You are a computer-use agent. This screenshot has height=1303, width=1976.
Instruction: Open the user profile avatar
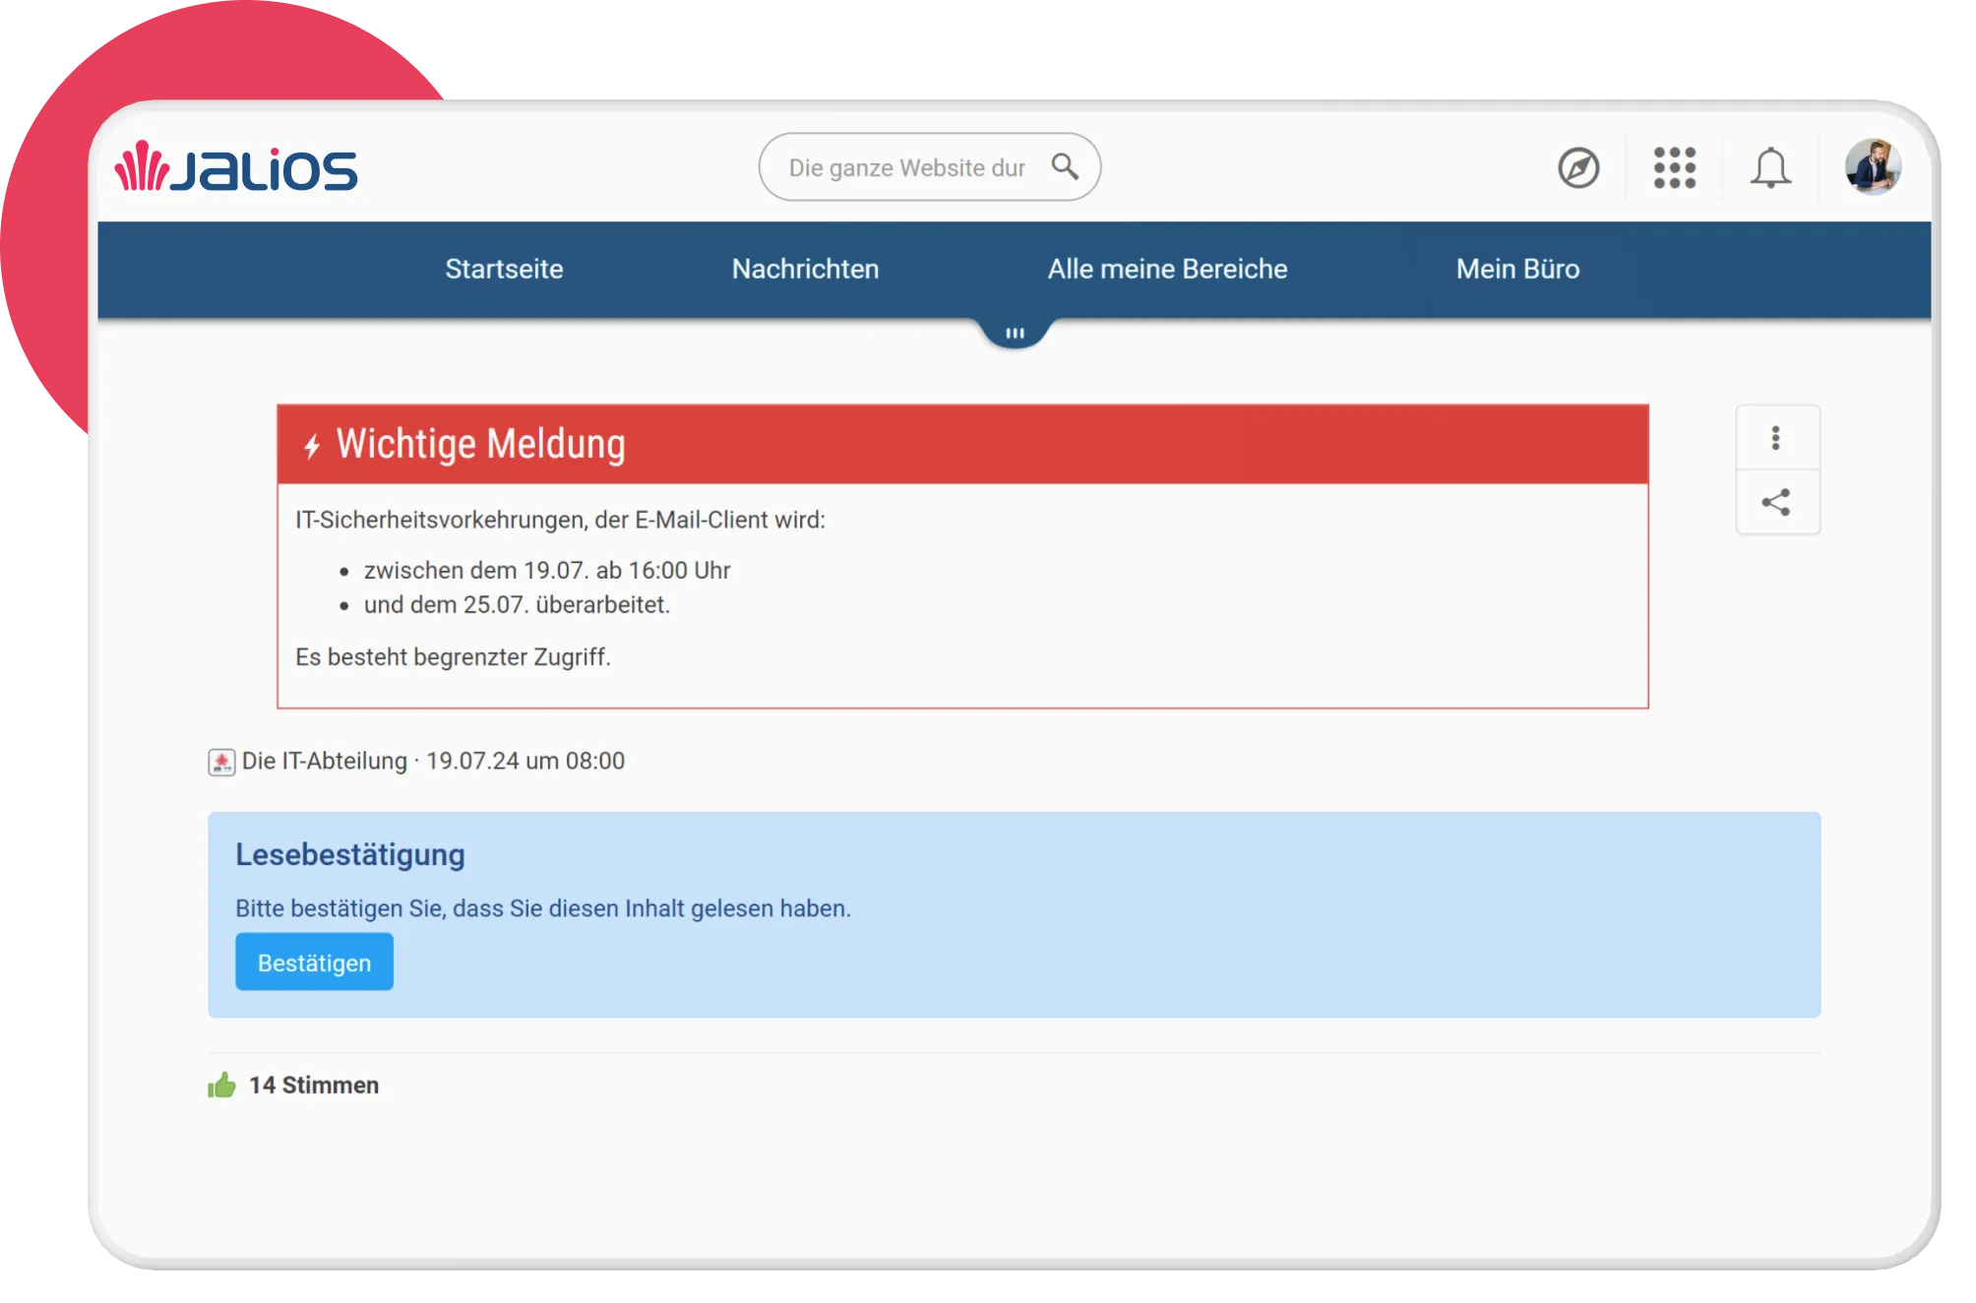(x=1873, y=167)
